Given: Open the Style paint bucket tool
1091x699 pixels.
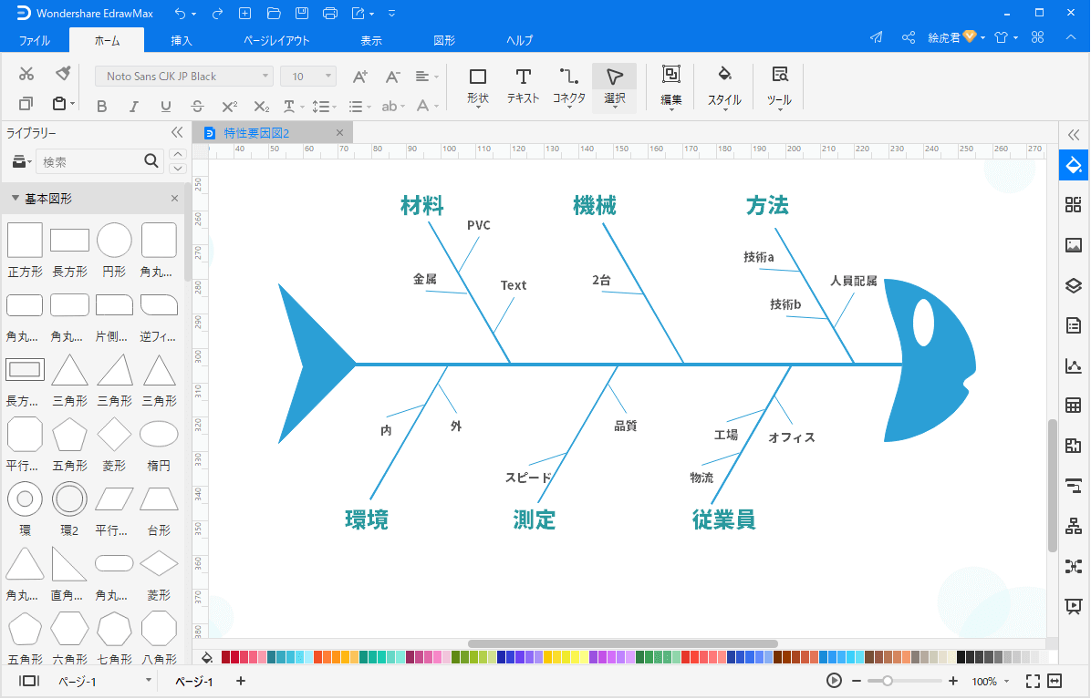Looking at the screenshot, I should pos(724,84).
